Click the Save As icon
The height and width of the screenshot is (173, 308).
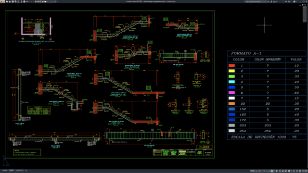tap(15, 1)
